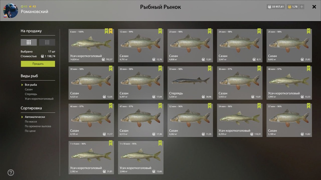Sort fish По цене
Screen dimensions: 321x180
coord(30,131)
